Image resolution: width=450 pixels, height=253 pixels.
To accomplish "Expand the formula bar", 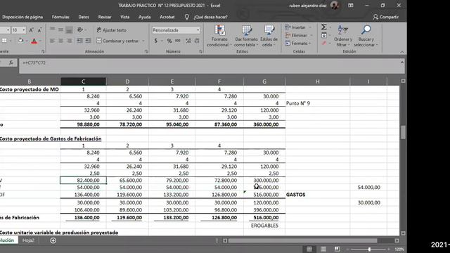I will tap(402, 63).
